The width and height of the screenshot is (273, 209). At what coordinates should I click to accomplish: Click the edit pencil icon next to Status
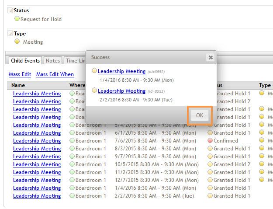click(x=10, y=10)
